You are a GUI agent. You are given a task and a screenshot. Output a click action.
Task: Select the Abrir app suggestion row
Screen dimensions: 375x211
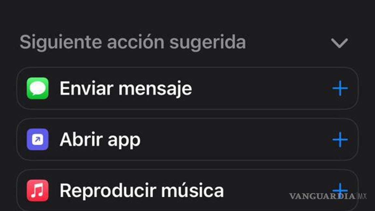tap(163, 139)
